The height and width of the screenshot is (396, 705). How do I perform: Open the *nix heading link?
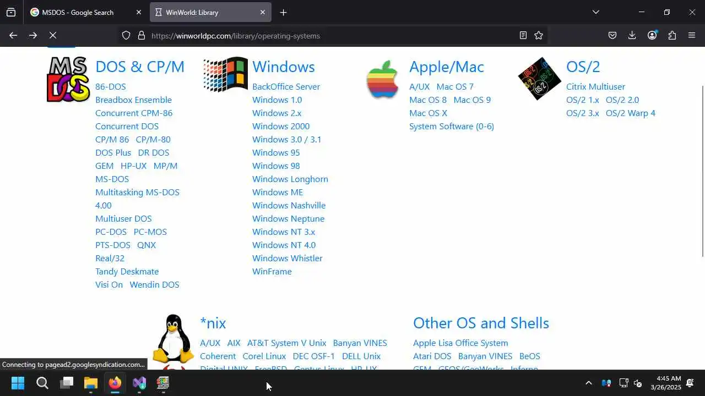[x=213, y=323]
